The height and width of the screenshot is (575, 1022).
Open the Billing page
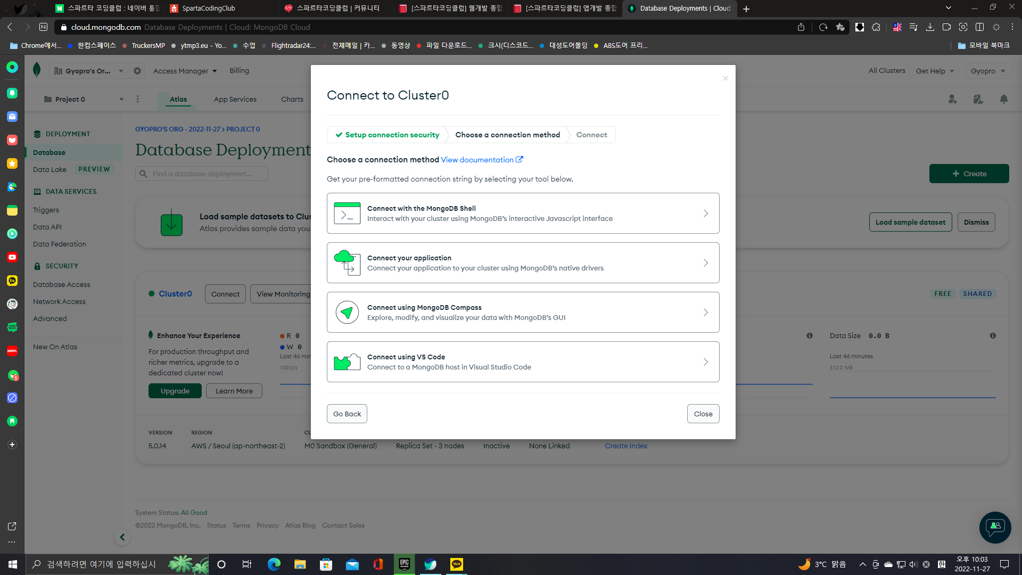pyautogui.click(x=239, y=70)
